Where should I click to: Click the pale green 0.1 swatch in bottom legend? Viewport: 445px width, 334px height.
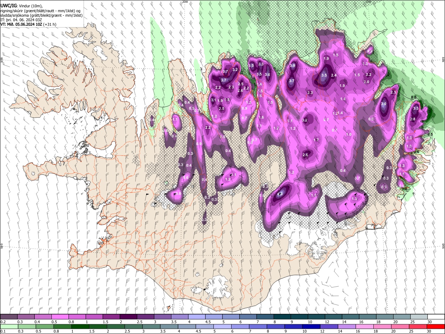point(9,326)
